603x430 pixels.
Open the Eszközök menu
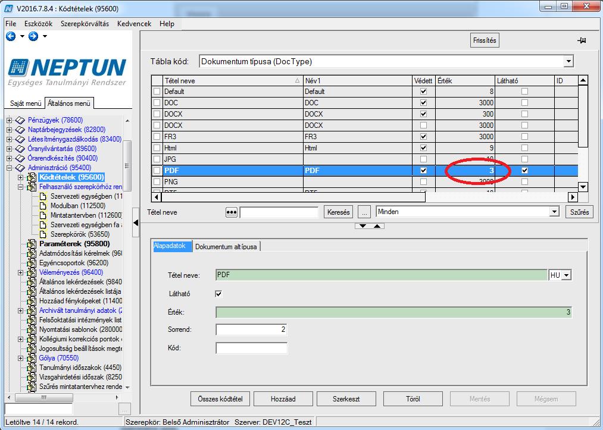(39, 24)
